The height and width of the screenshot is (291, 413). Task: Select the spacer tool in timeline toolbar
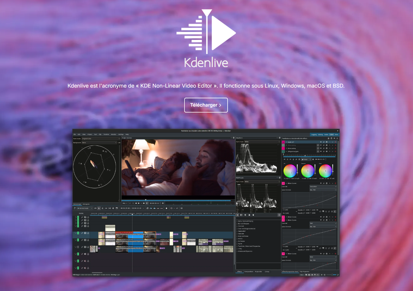[106, 208]
